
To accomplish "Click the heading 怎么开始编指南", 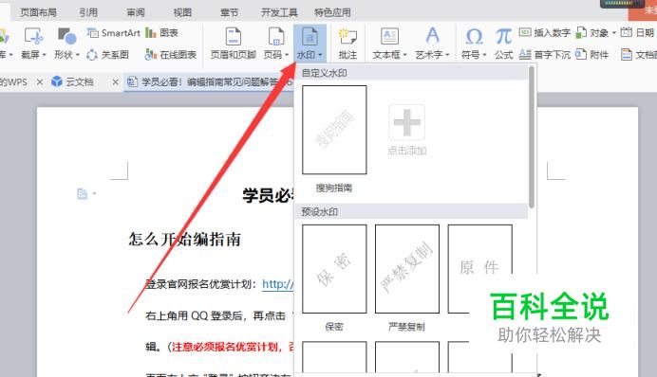I will click(185, 240).
